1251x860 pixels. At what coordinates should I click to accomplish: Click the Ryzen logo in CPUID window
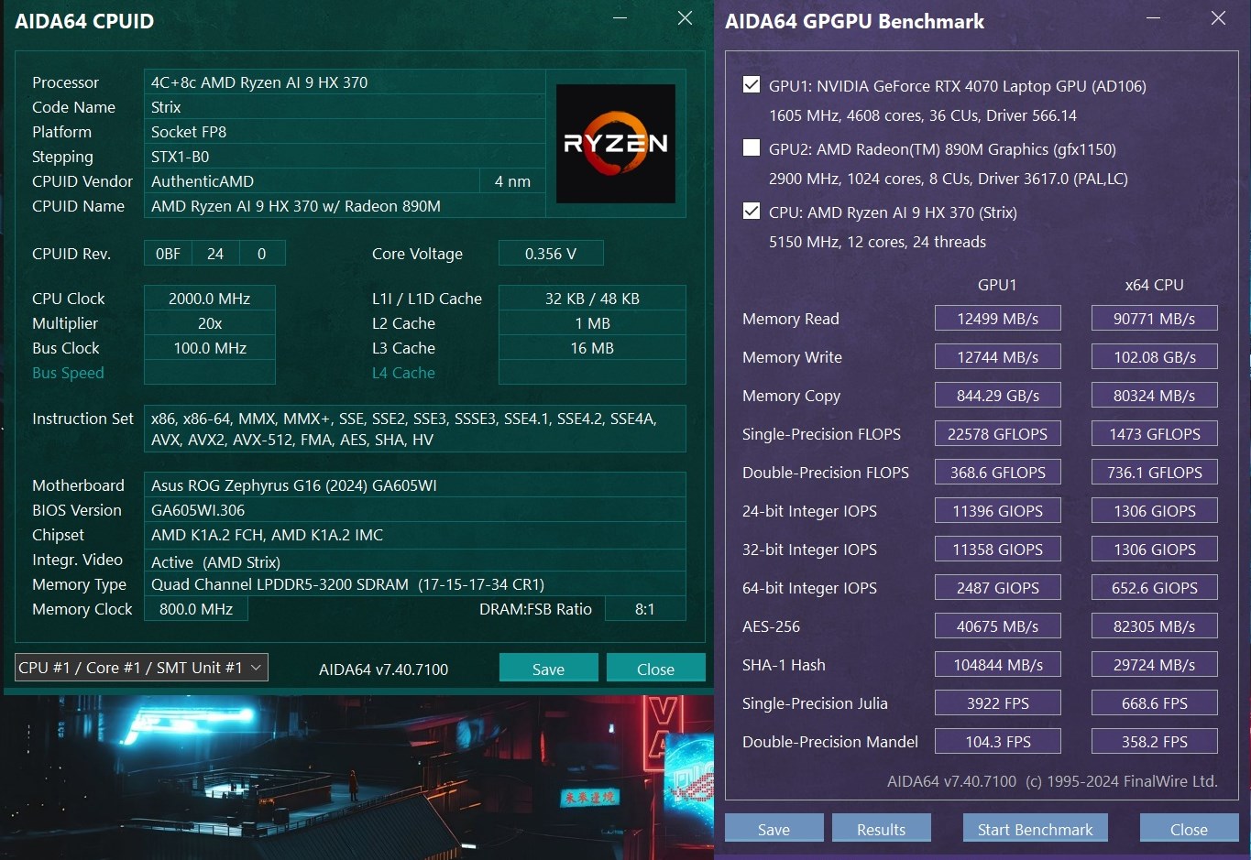tap(615, 144)
